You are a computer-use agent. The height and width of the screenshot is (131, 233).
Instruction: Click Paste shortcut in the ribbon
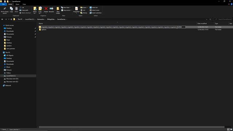pos(25,13)
